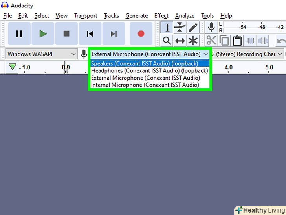Start recording with the red Record button
This screenshot has width=286, height=215.
[141, 33]
